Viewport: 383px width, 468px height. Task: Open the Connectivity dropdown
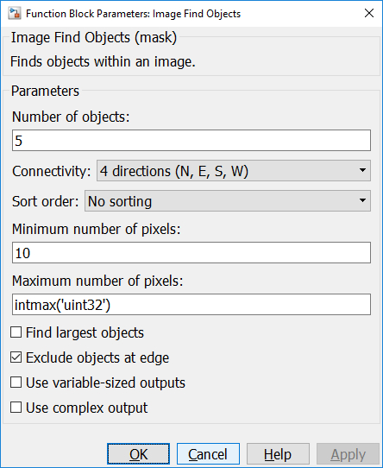point(234,171)
